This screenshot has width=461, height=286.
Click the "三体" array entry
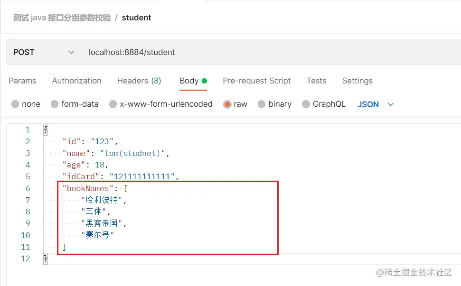(94, 212)
